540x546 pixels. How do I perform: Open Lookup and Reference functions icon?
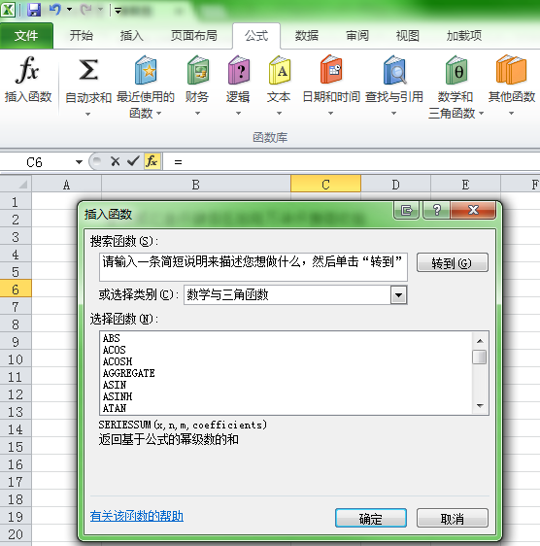[394, 70]
